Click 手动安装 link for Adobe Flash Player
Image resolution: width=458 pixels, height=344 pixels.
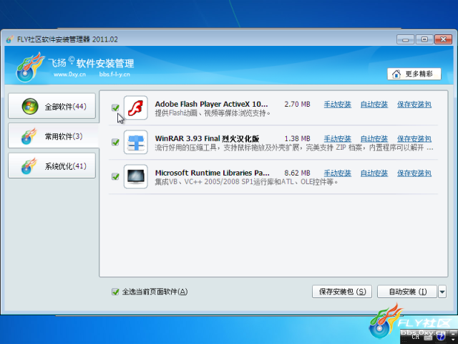pyautogui.click(x=337, y=104)
